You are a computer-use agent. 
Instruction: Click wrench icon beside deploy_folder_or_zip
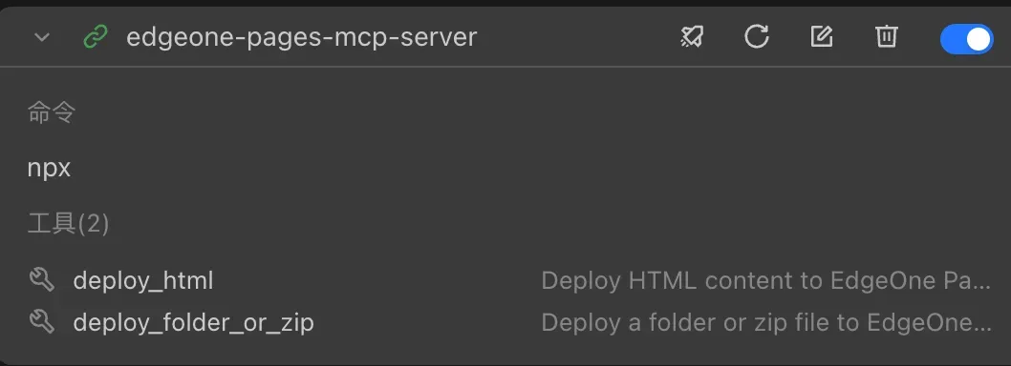click(x=42, y=321)
